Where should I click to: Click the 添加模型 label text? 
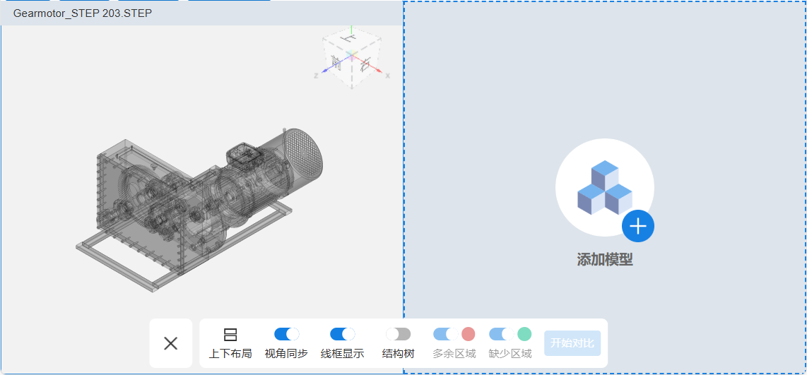tap(605, 260)
